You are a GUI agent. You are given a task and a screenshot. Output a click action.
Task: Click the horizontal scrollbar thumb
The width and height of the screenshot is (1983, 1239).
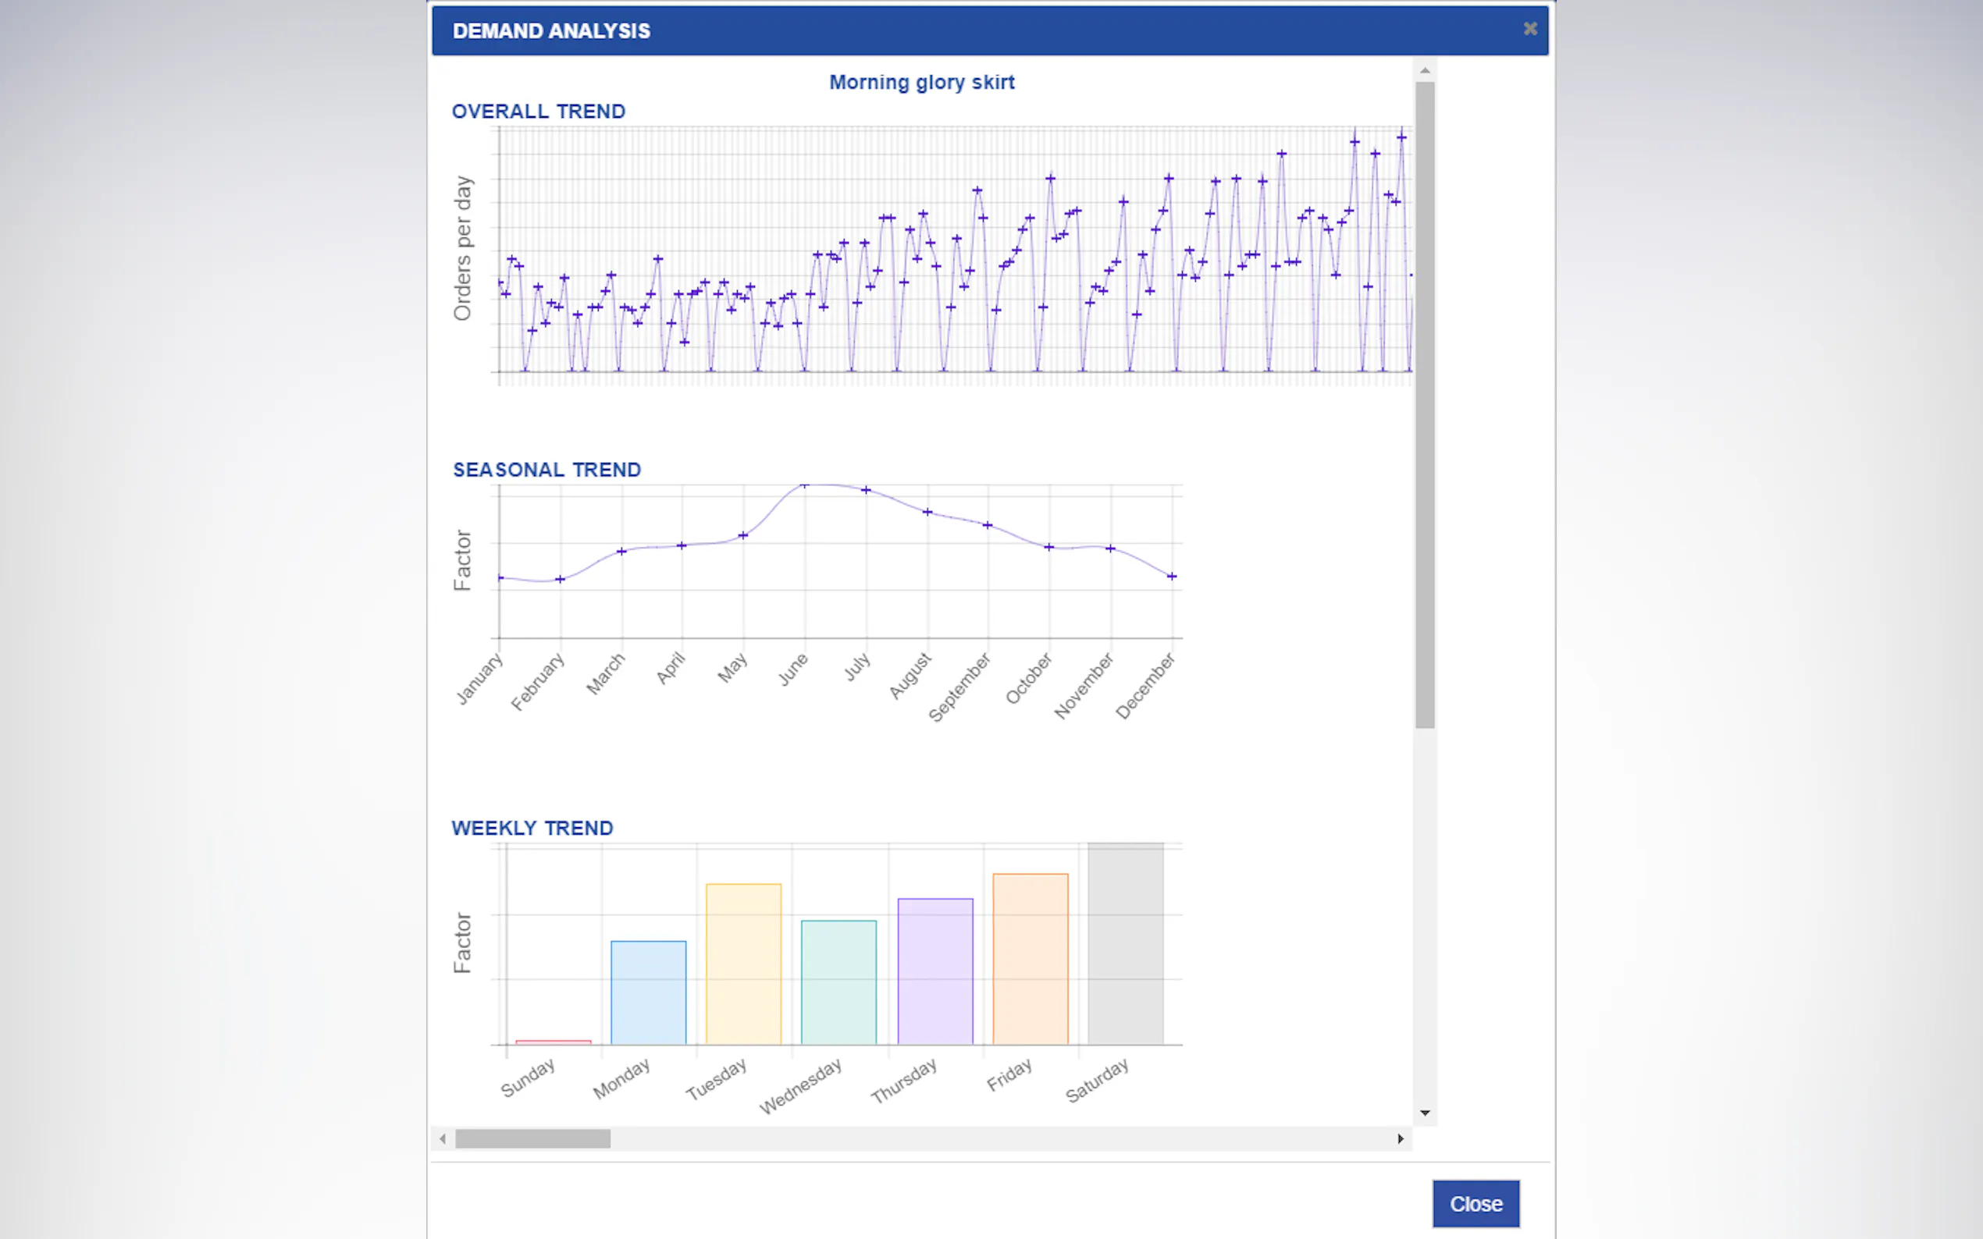click(x=533, y=1138)
